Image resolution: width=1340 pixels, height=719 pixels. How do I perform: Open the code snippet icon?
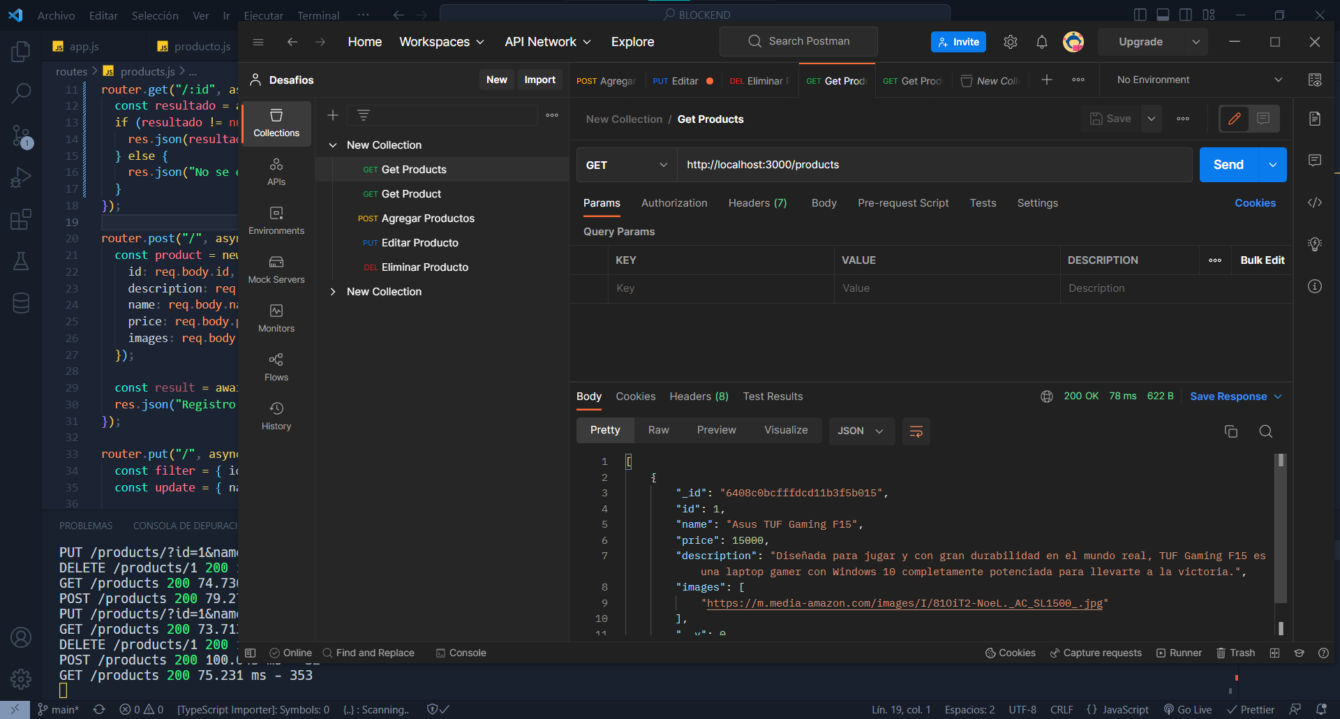[x=1315, y=202]
